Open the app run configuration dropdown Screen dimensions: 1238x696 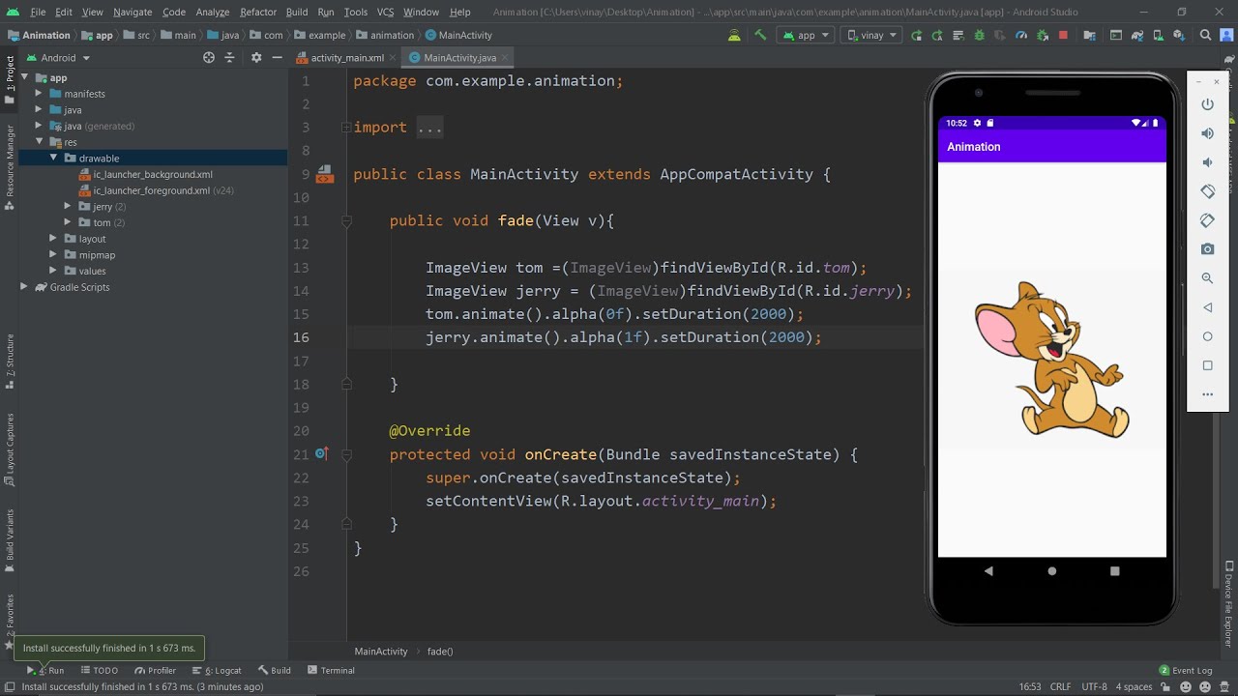[x=806, y=35]
